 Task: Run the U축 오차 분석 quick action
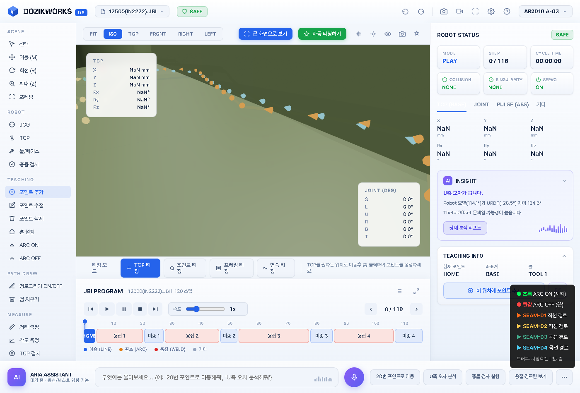coord(443,377)
